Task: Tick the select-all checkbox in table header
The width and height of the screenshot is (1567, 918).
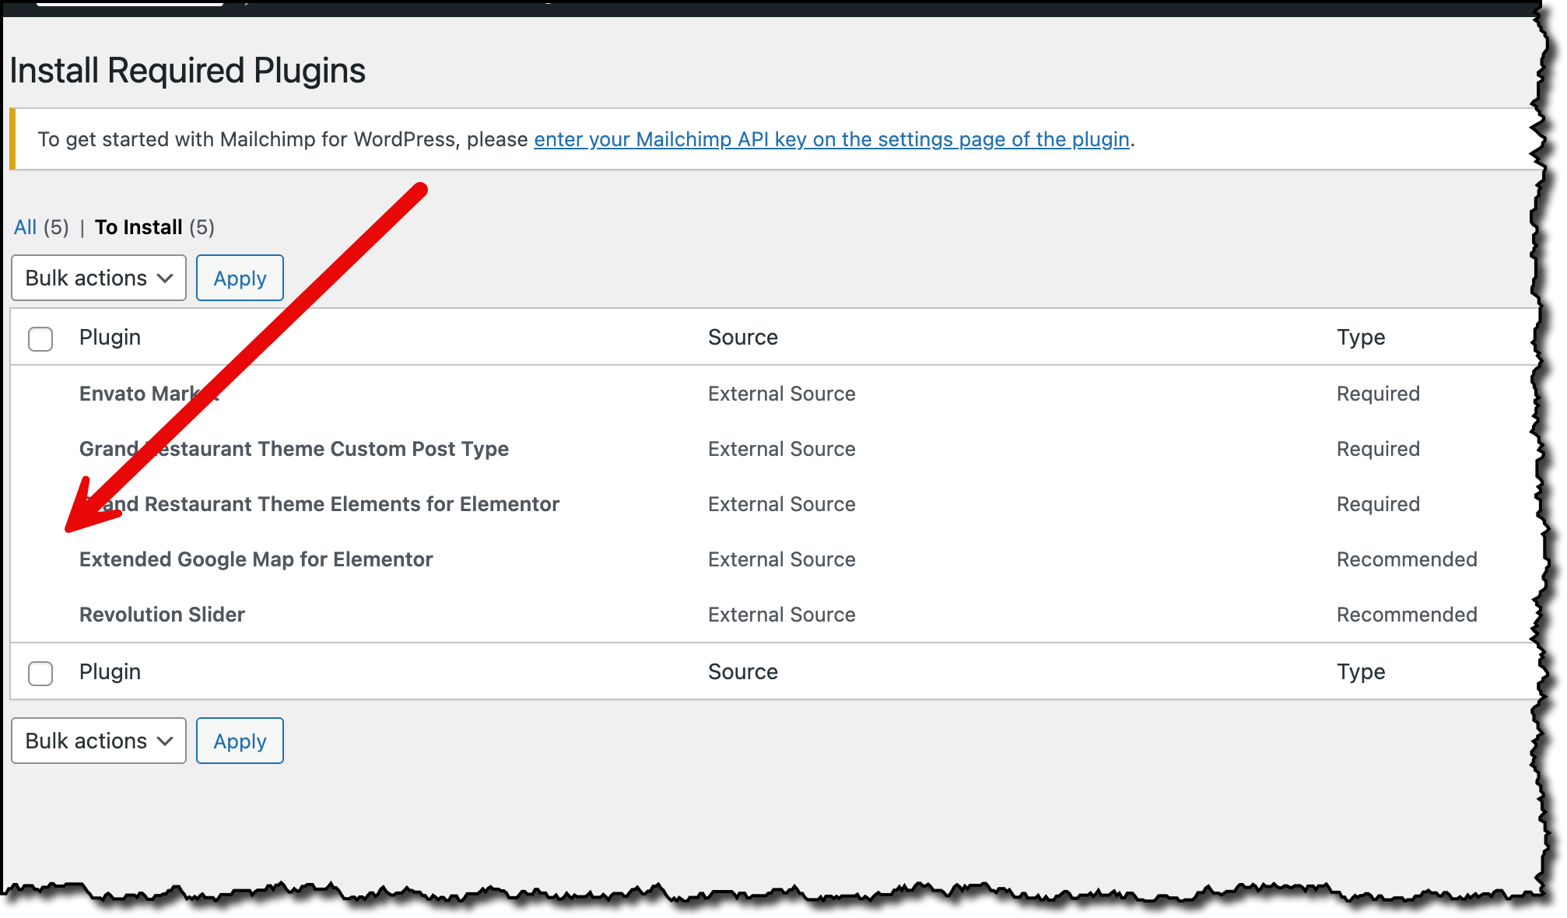Action: click(x=40, y=339)
